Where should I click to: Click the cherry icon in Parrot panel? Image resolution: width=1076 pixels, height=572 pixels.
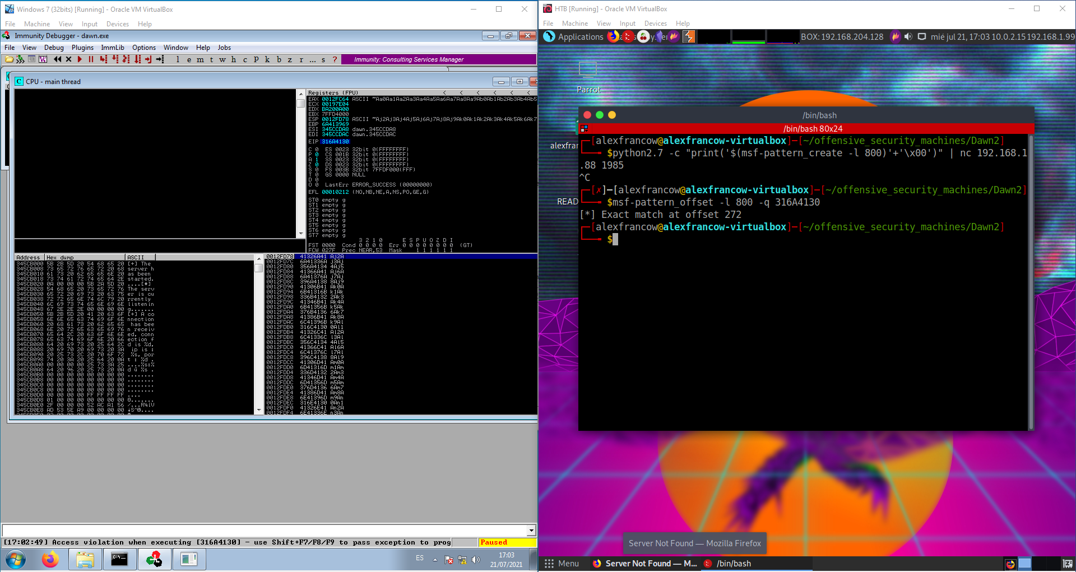click(x=643, y=36)
